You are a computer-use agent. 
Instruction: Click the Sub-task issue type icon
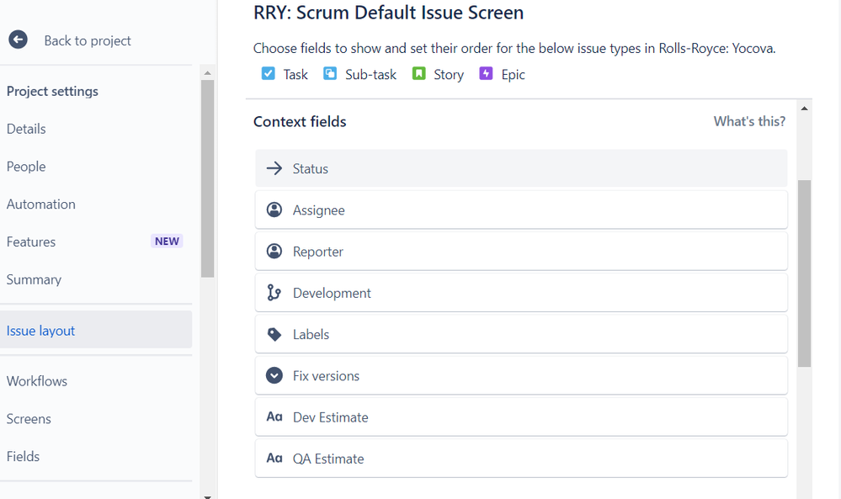point(330,73)
